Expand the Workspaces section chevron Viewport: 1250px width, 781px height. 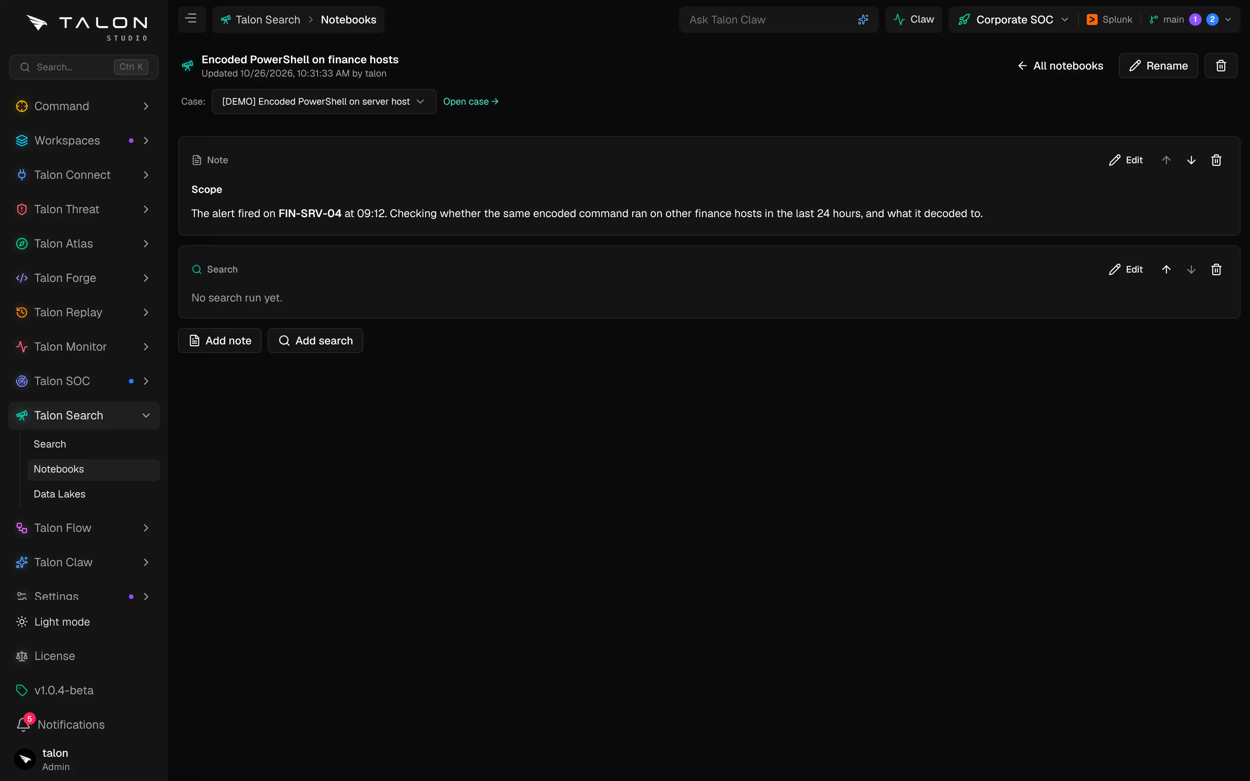point(146,141)
